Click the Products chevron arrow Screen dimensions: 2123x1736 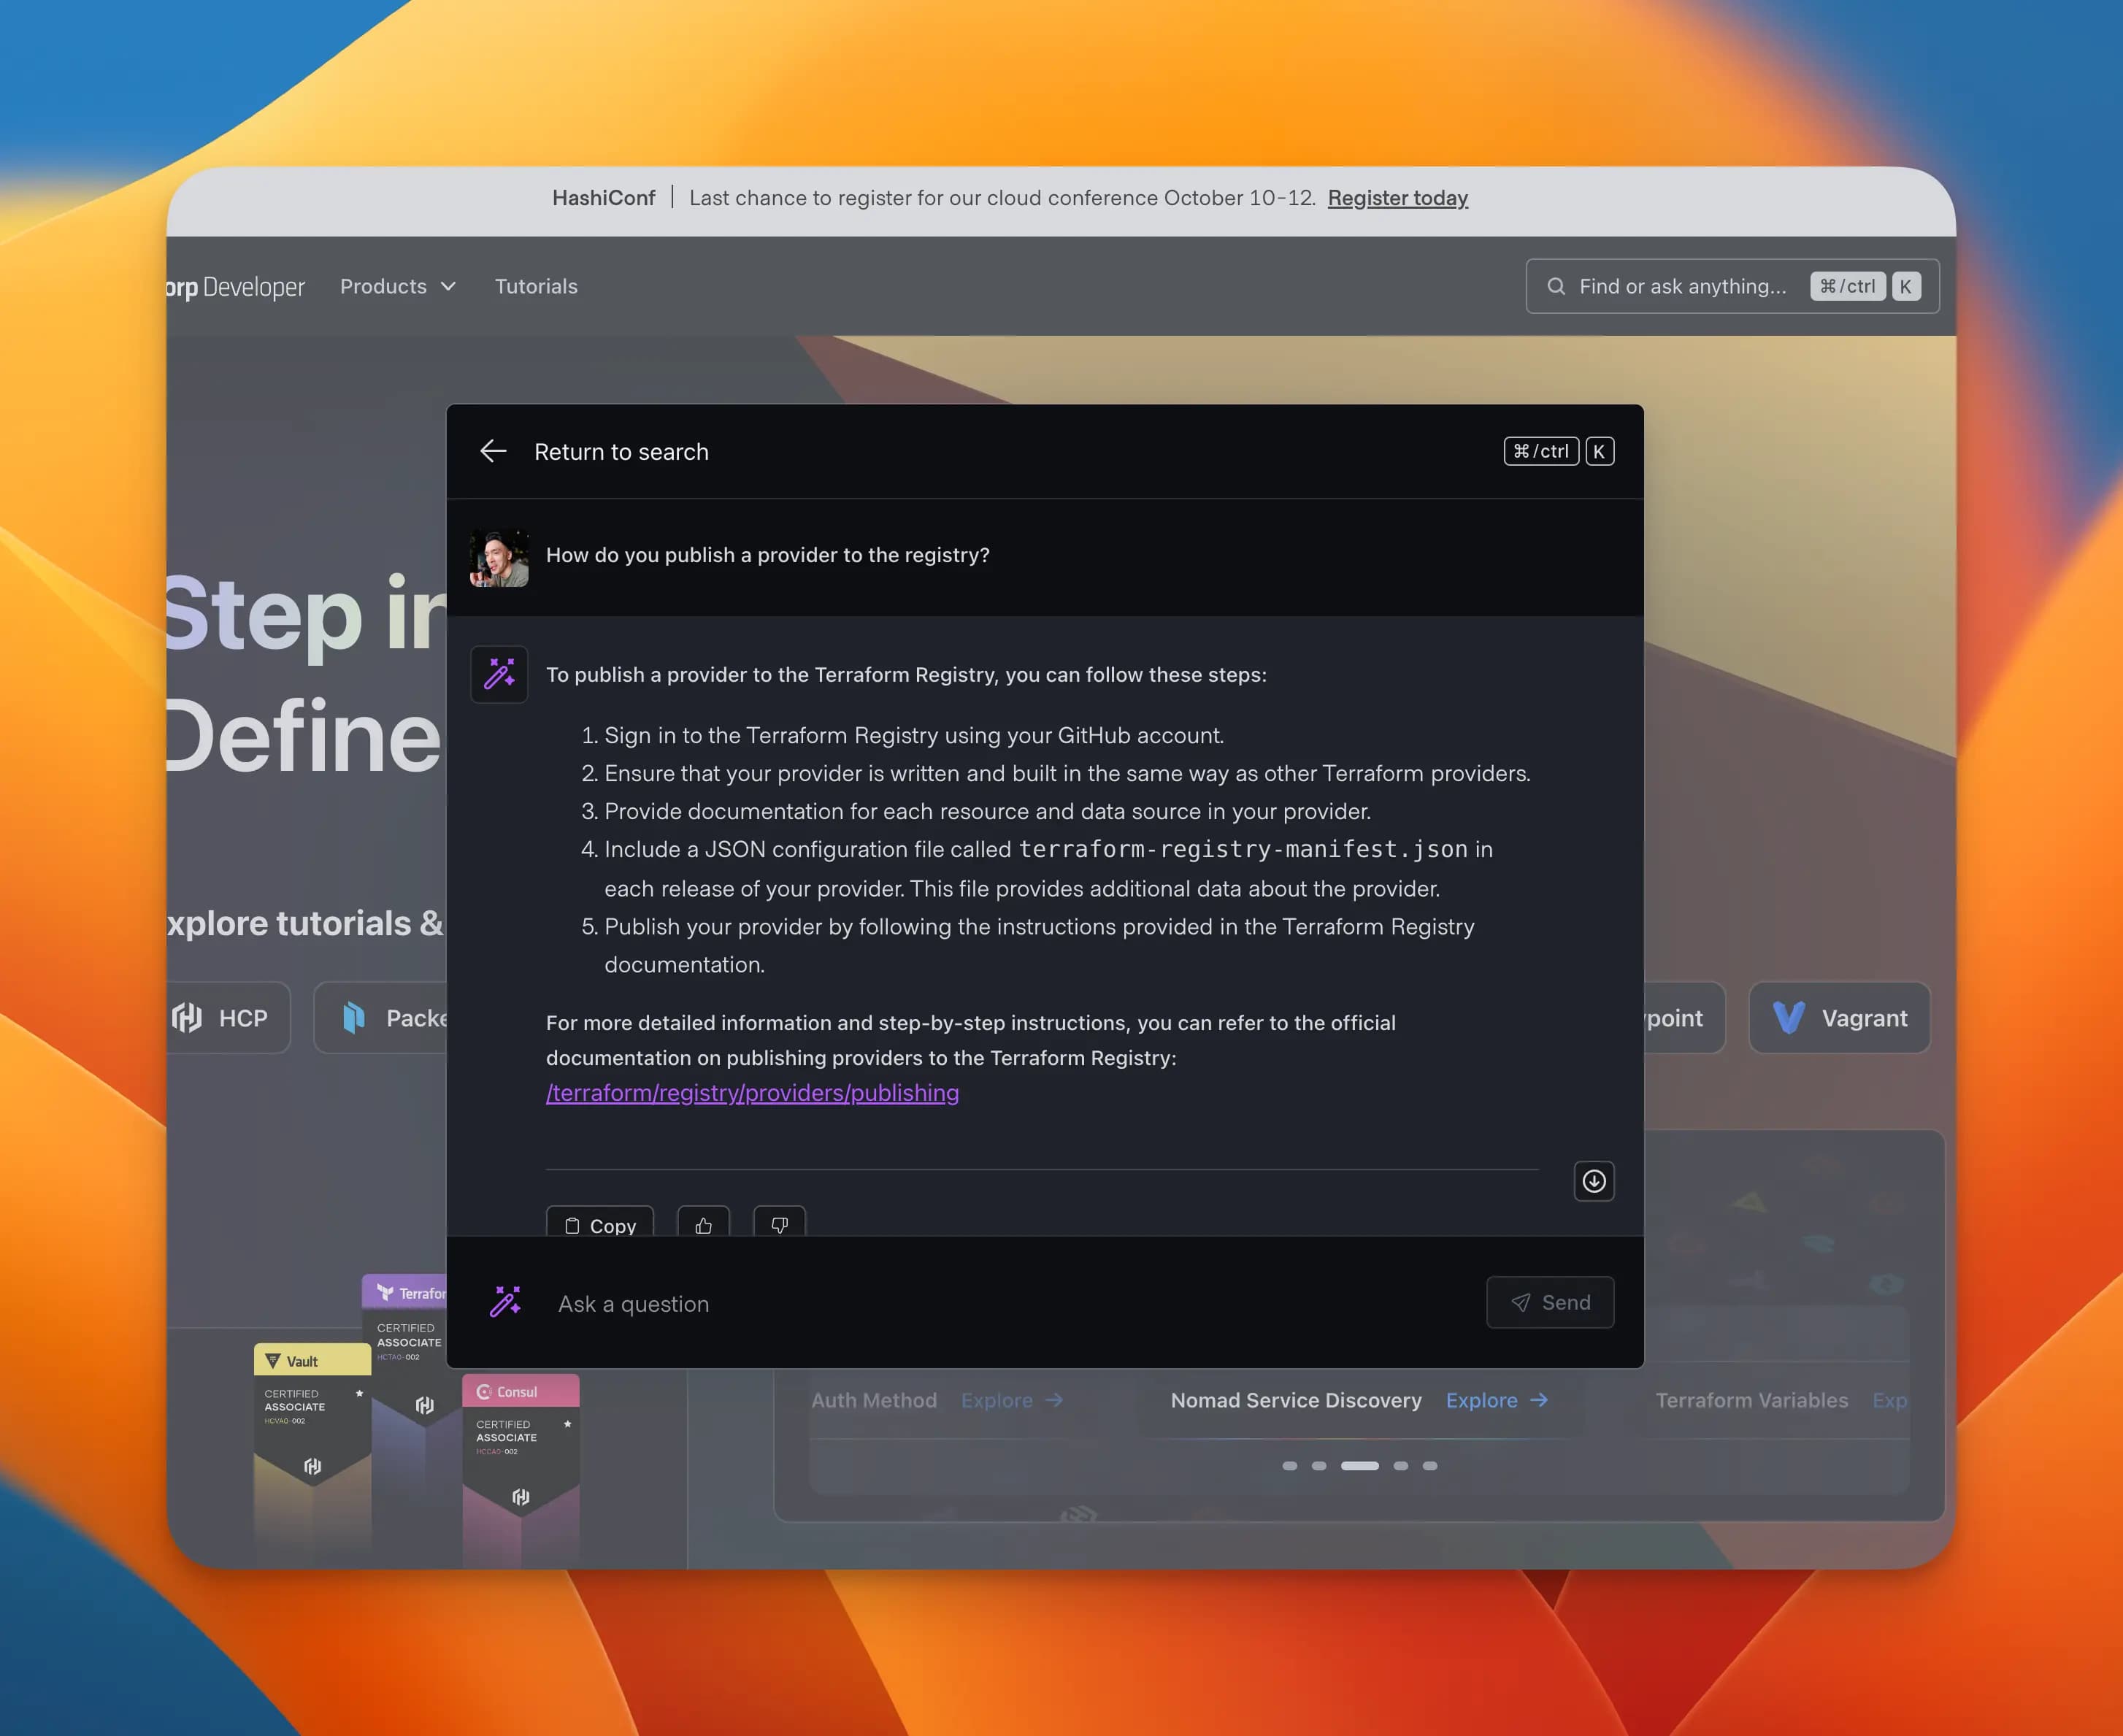point(449,287)
